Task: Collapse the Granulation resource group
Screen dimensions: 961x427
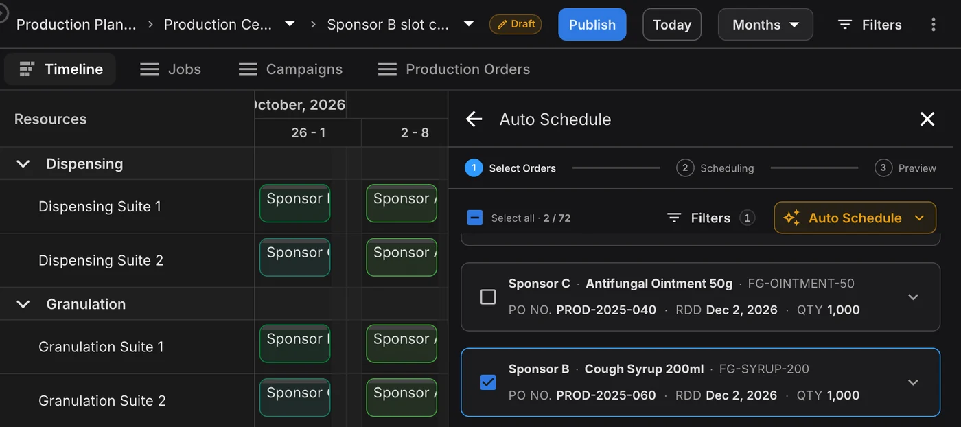Action: 23,304
